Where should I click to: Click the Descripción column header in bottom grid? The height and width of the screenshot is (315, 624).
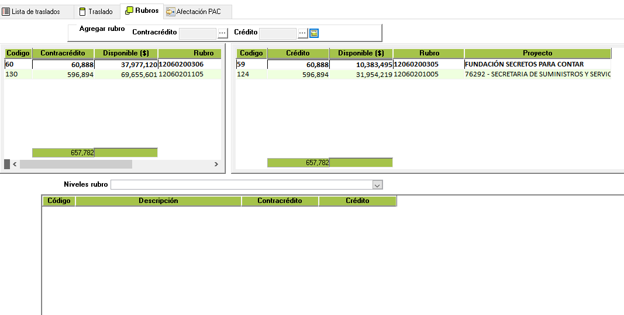[158, 201]
